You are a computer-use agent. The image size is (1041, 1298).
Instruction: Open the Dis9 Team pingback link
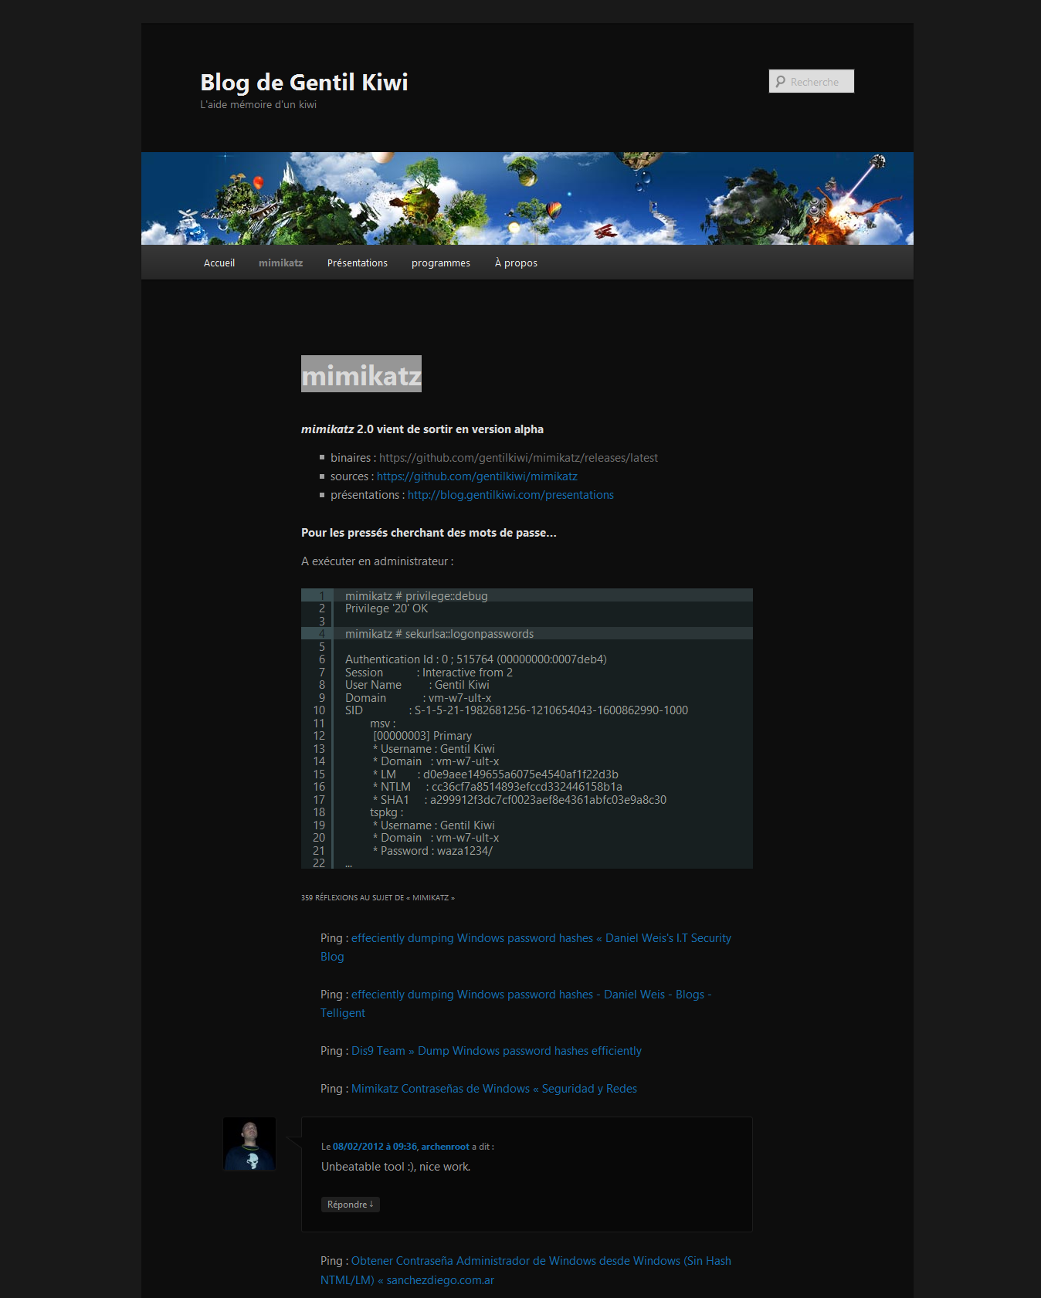(x=497, y=1051)
